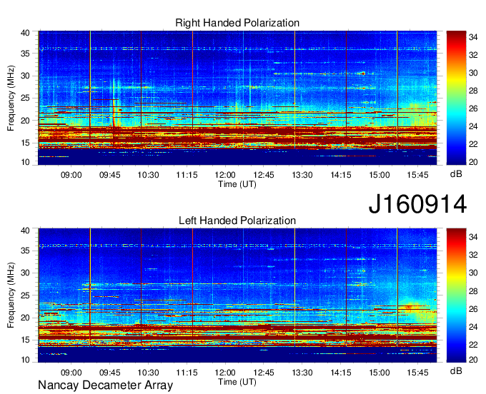Click the dB label under Left Handed colorbar
Image resolution: width=486 pixels, height=394 pixels.
coord(456,370)
